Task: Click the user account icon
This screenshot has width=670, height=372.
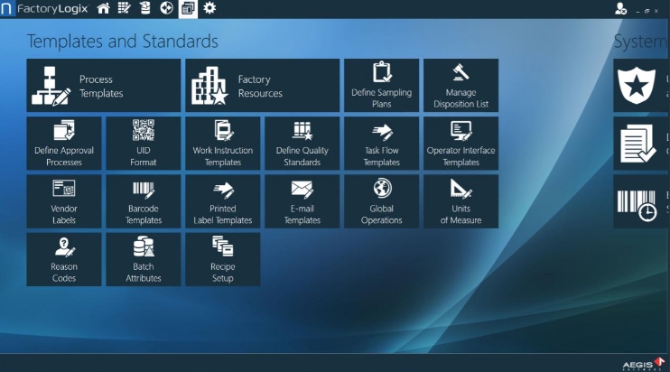Action: click(x=620, y=8)
